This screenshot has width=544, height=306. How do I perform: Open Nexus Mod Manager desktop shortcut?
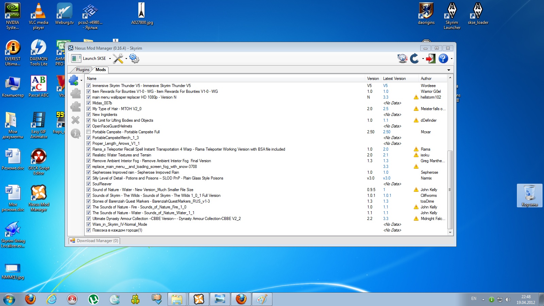(x=39, y=198)
